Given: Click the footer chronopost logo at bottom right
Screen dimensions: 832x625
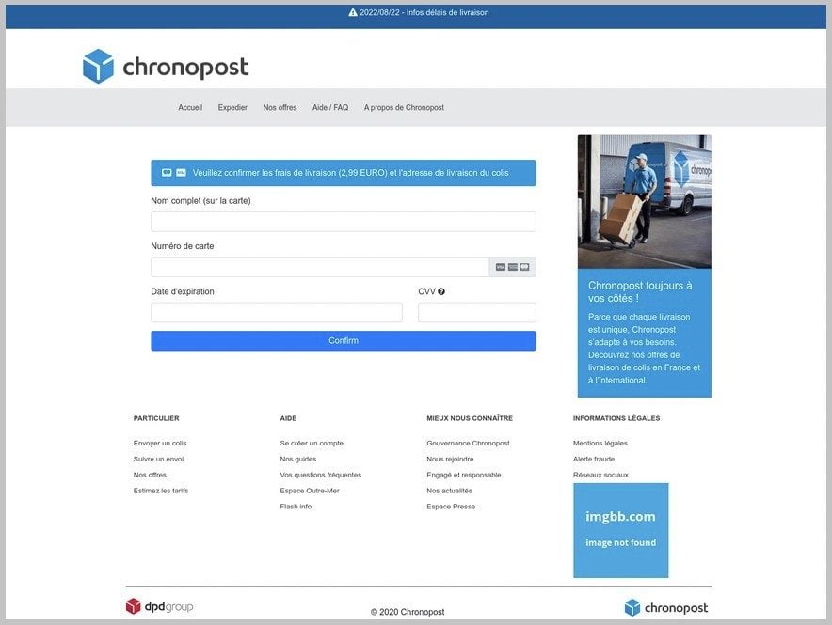Looking at the screenshot, I should coord(666,607).
